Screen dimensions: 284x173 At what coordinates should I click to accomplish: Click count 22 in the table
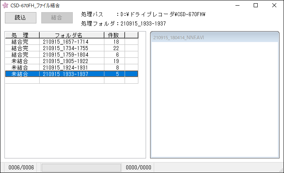point(116,49)
